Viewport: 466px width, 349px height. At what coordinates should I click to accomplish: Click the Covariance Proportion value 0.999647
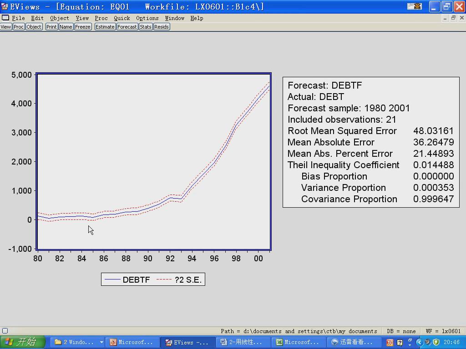433,199
